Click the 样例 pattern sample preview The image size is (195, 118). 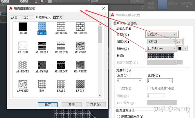pyautogui.click(x=161, y=55)
